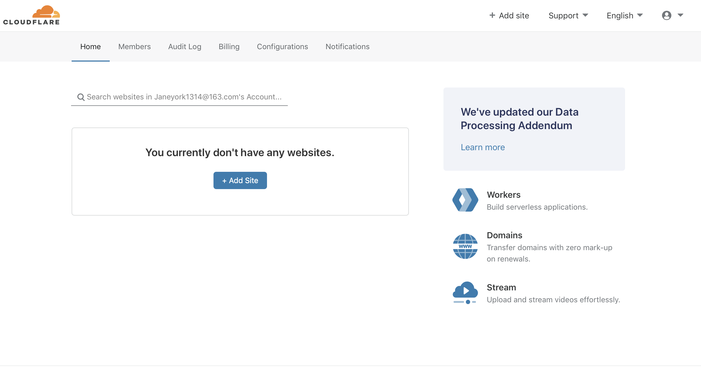The image size is (701, 369).
Task: Switch to the Members tab
Action: [134, 46]
